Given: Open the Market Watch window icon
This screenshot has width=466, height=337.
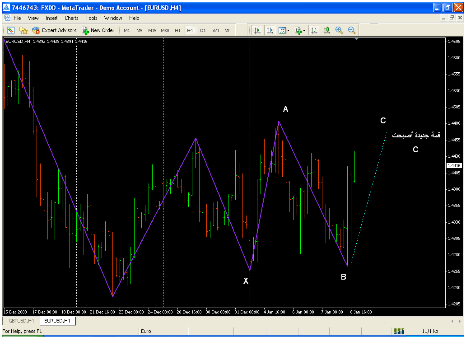Looking at the screenshot, I should [11, 30].
